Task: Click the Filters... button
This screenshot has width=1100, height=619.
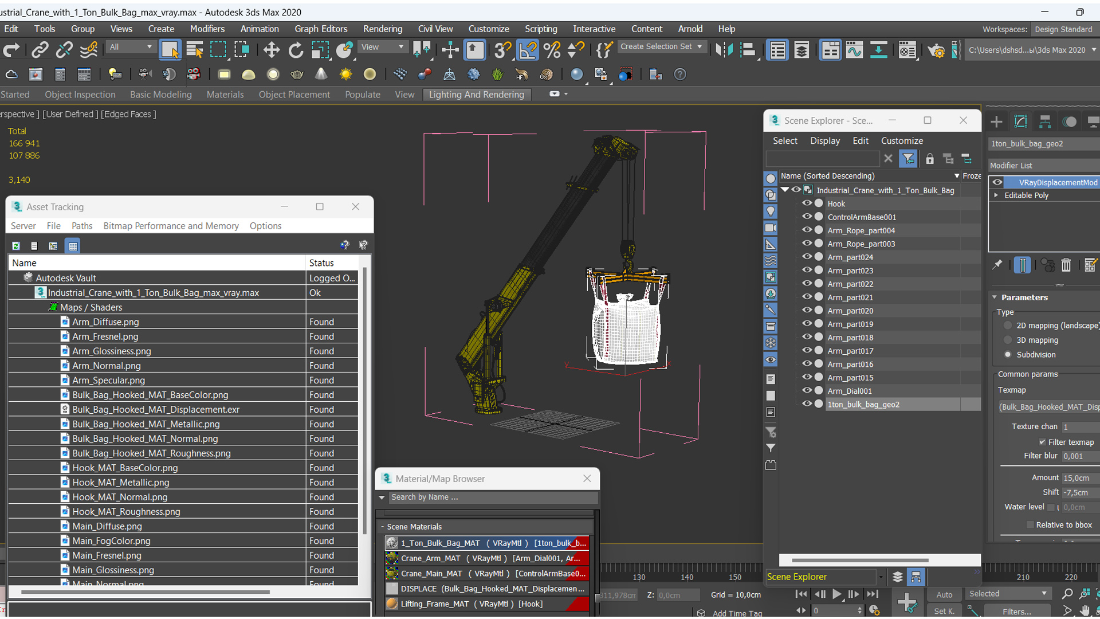Action: 1017,612
